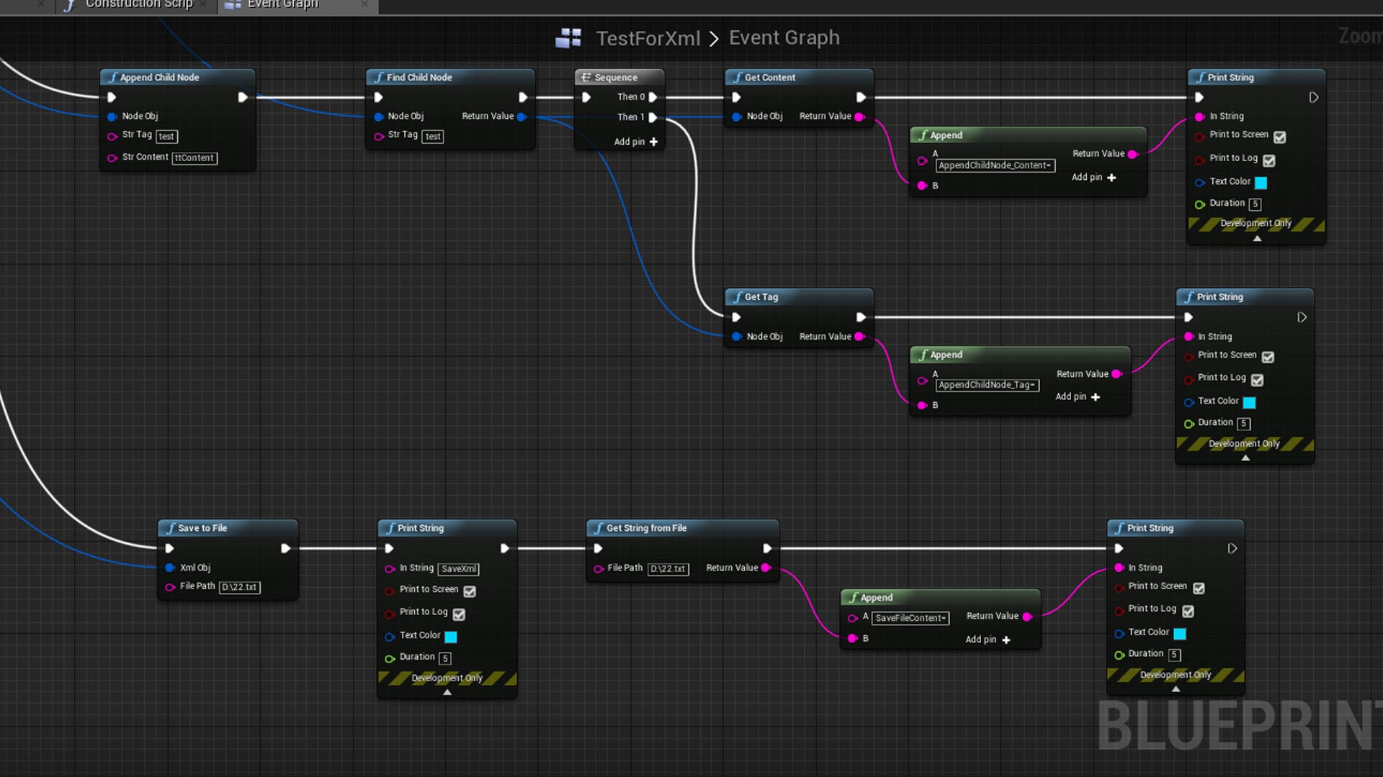
Task: Toggle Print to Log on top-right Print String
Action: tap(1269, 160)
